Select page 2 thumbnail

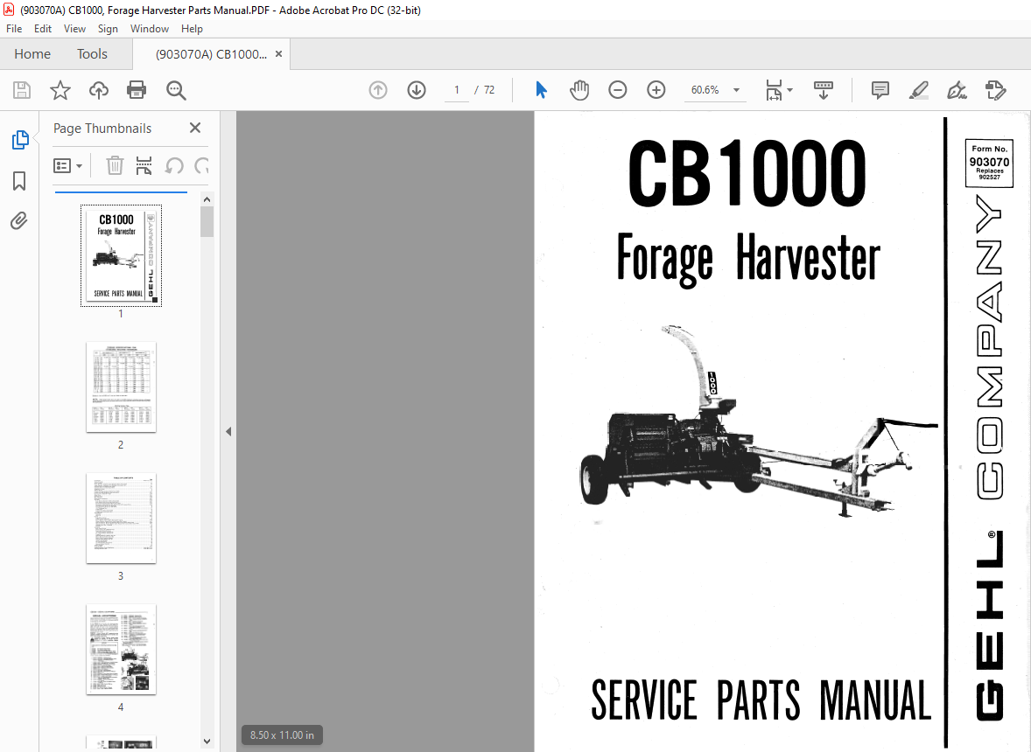click(121, 386)
